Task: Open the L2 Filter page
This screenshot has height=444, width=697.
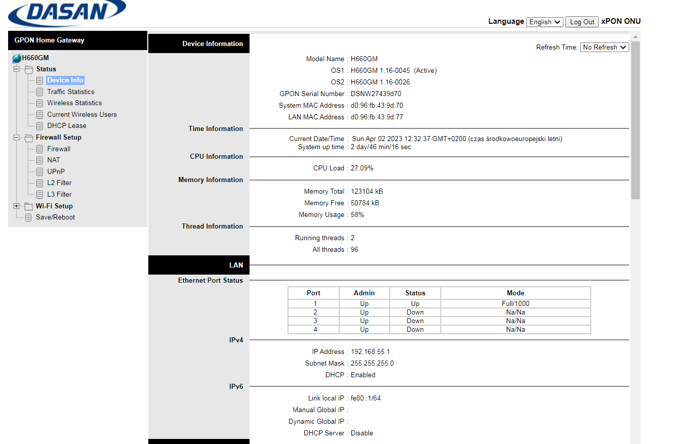Action: click(x=59, y=183)
